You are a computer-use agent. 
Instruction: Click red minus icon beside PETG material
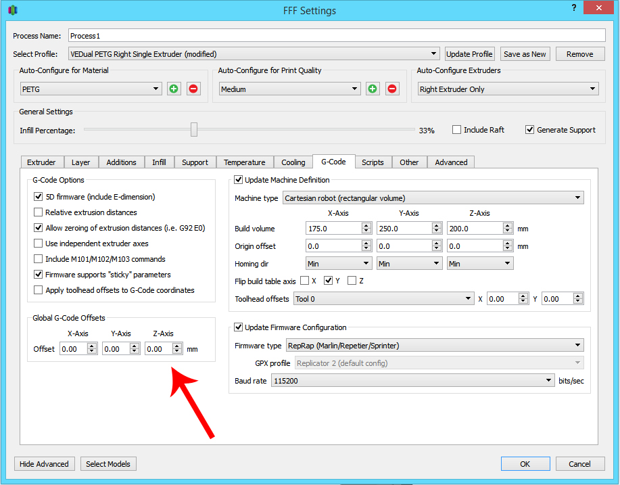point(193,89)
